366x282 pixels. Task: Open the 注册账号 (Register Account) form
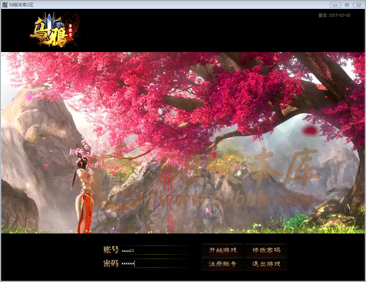coord(222,264)
